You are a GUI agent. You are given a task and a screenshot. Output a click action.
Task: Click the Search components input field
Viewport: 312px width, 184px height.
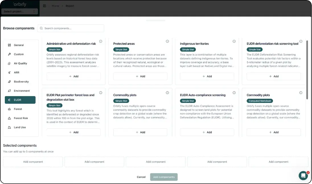(71, 28)
